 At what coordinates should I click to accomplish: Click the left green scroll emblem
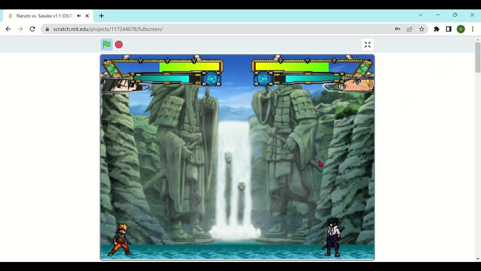[112, 70]
